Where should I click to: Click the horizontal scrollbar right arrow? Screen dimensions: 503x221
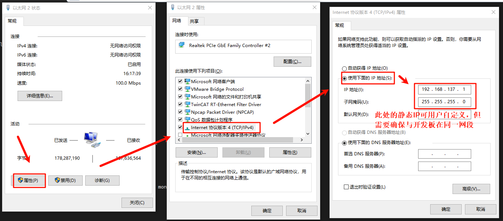click(302, 140)
